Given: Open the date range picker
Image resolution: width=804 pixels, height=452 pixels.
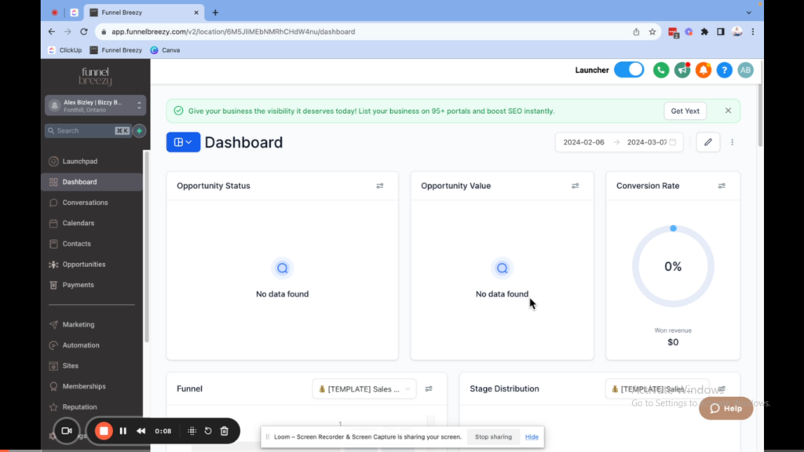Looking at the screenshot, I should click(x=619, y=142).
